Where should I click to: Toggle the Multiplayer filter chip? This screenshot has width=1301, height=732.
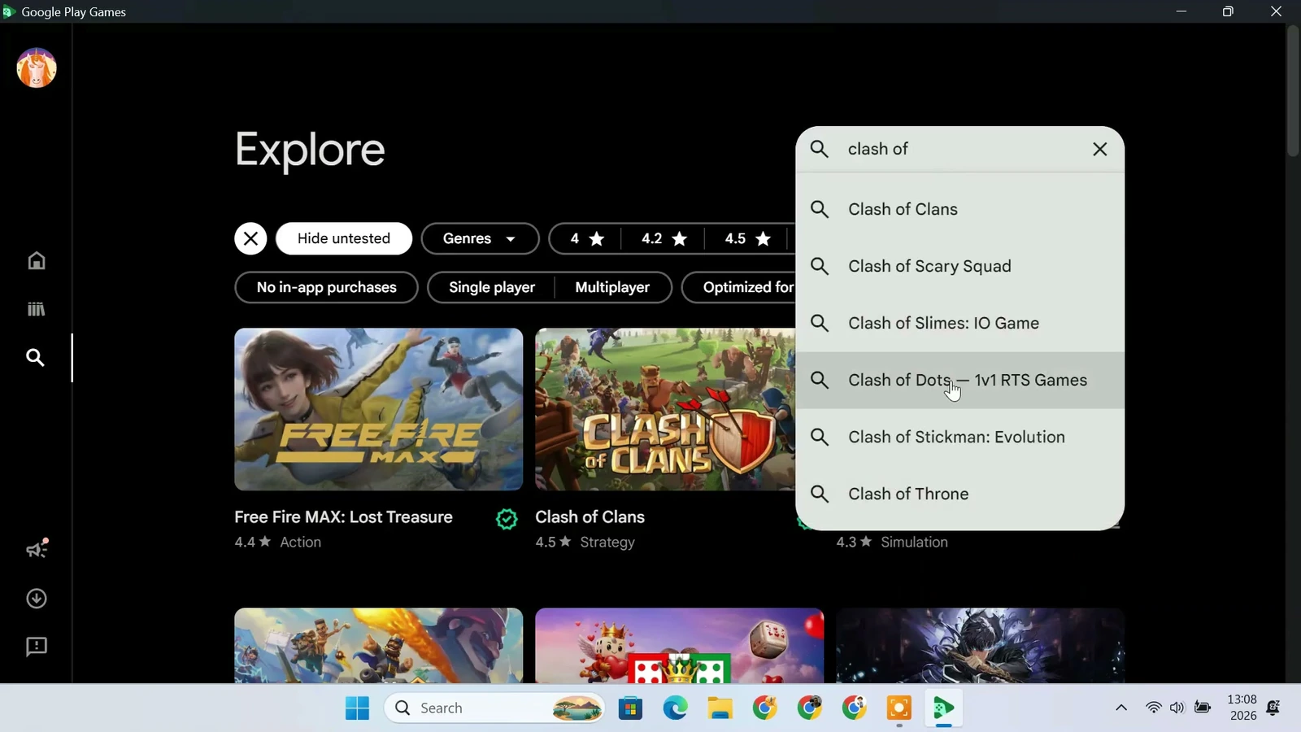coord(612,287)
